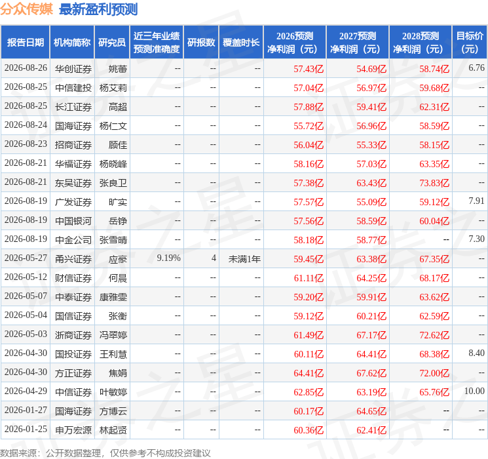This screenshot has width=488, height=459.
Task: Click the 方正证券 institution cell
Action: click(73, 373)
